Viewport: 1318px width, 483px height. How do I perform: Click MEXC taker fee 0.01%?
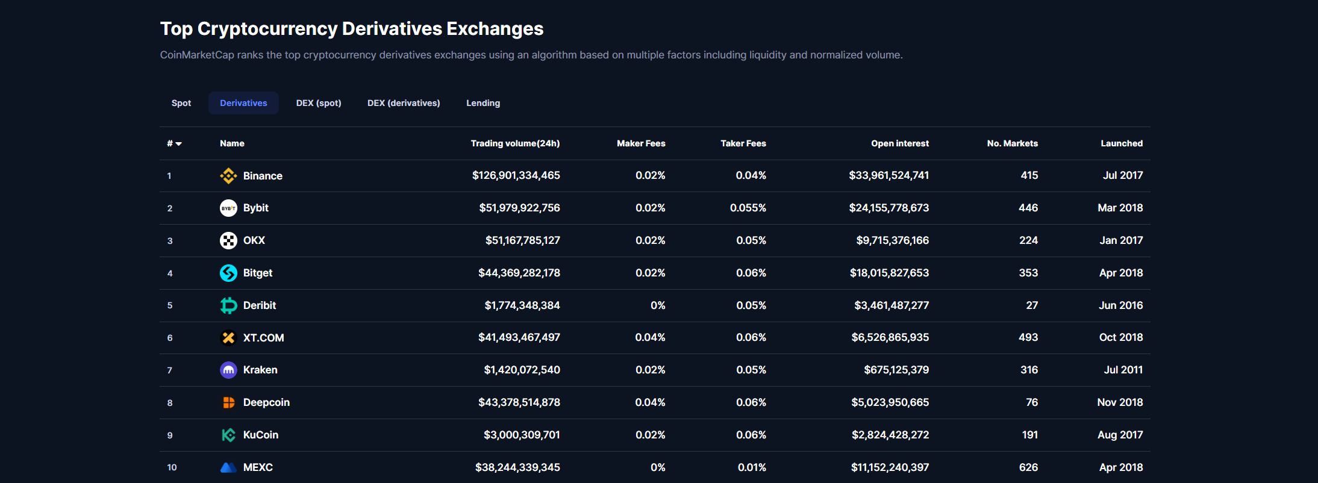752,467
